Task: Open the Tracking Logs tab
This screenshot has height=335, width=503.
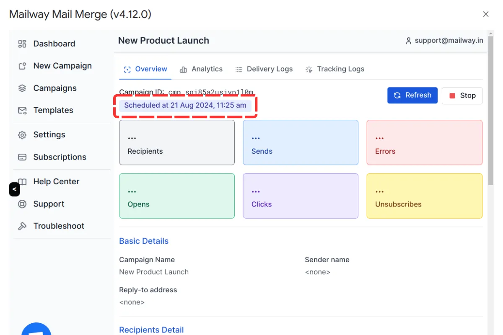Action: click(334, 69)
